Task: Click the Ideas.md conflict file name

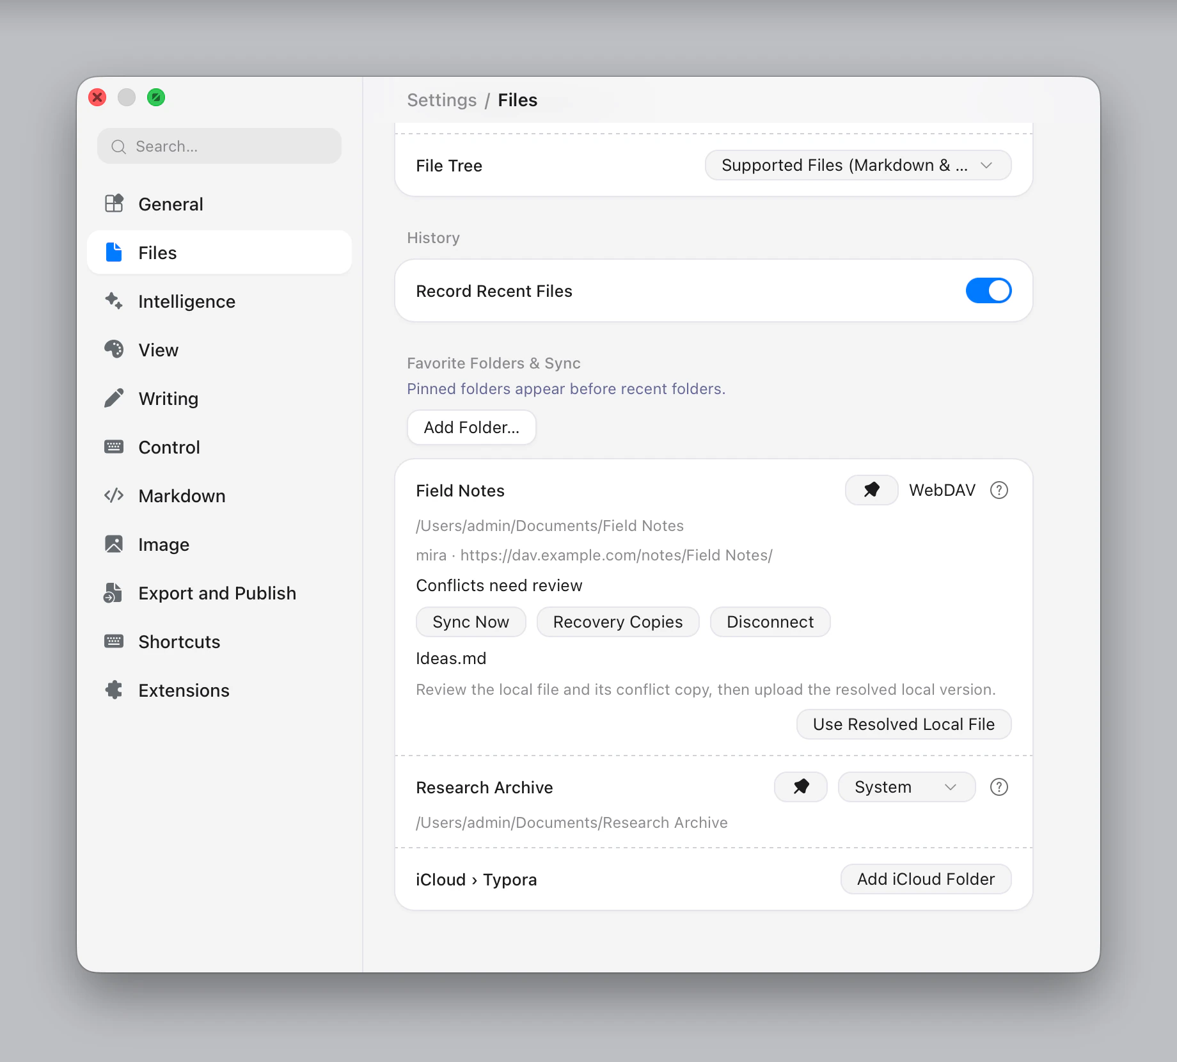Action: [x=451, y=658]
